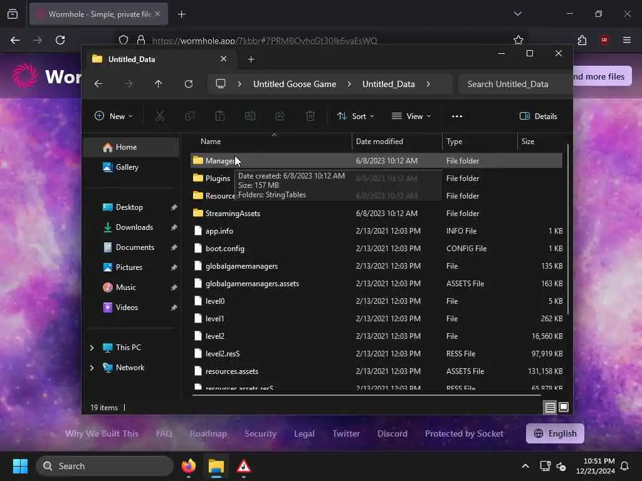Click the Delete trash icon in Explorer
The image size is (642, 481).
point(310,116)
